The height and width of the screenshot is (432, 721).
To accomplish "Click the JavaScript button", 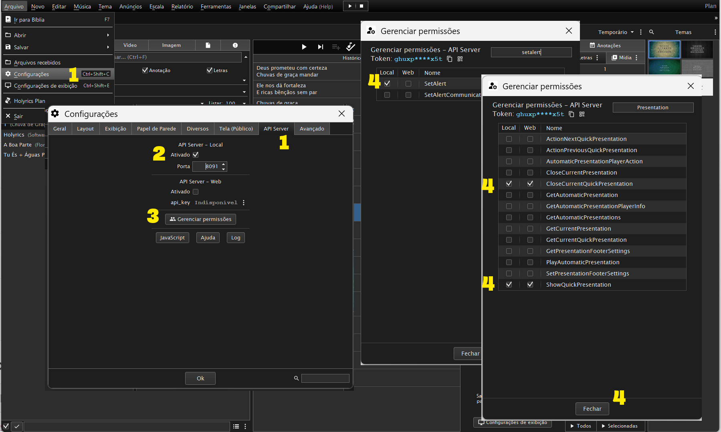I will pos(172,237).
